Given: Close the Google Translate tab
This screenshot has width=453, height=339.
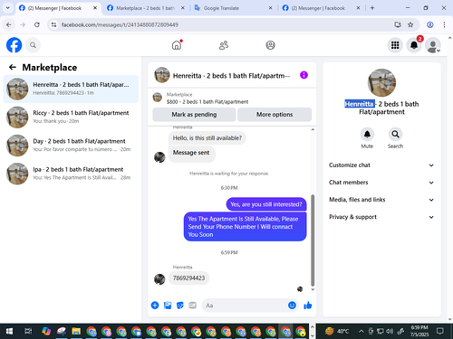Looking at the screenshot, I should pyautogui.click(x=270, y=8).
